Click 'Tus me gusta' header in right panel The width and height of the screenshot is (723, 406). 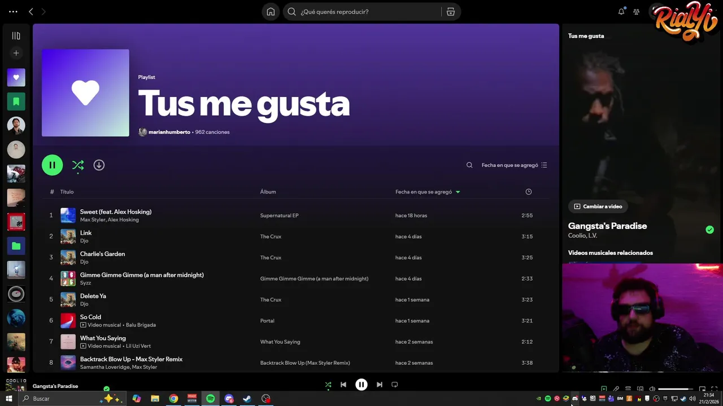coord(586,36)
